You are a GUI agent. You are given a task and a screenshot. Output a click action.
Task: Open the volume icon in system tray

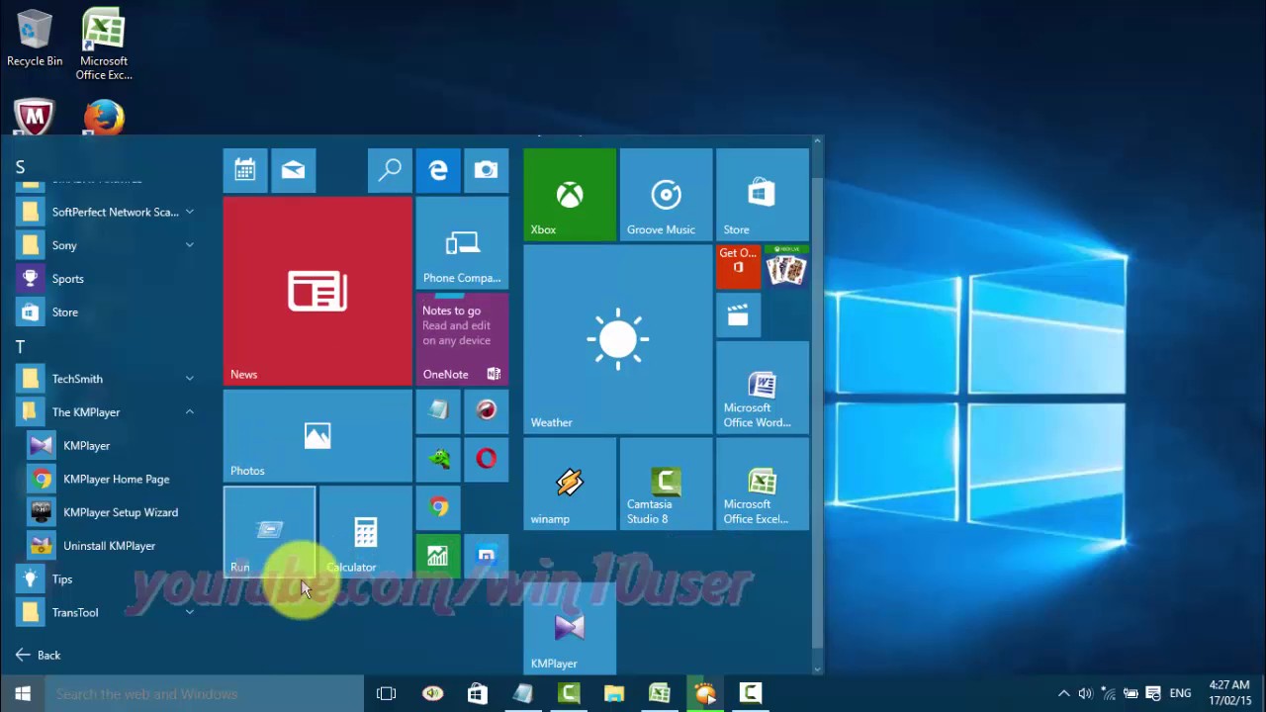1086,694
